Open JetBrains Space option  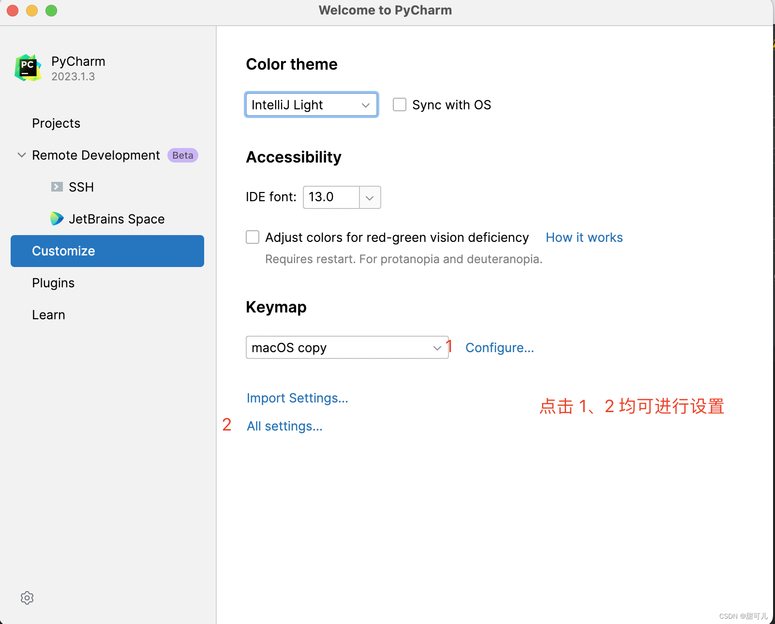click(x=117, y=219)
